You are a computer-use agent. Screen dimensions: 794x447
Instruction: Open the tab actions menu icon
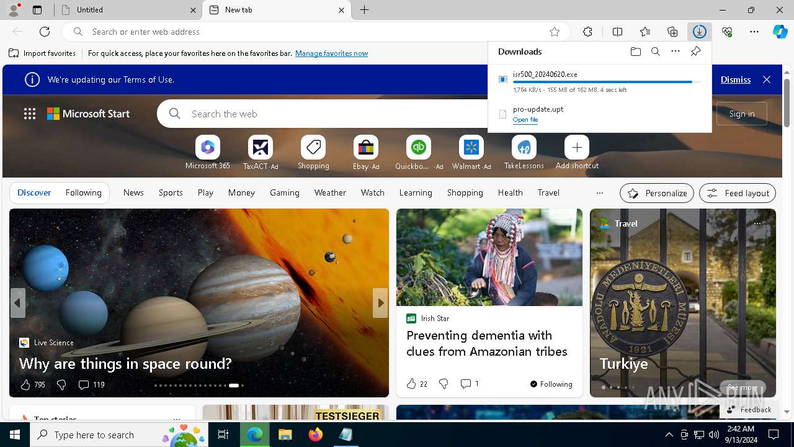click(x=37, y=10)
